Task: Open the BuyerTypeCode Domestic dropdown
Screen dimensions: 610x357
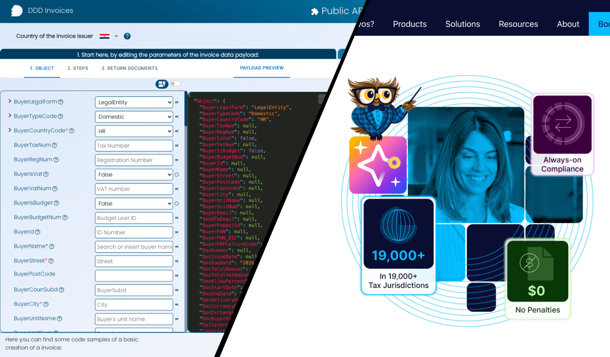Action: tap(134, 117)
